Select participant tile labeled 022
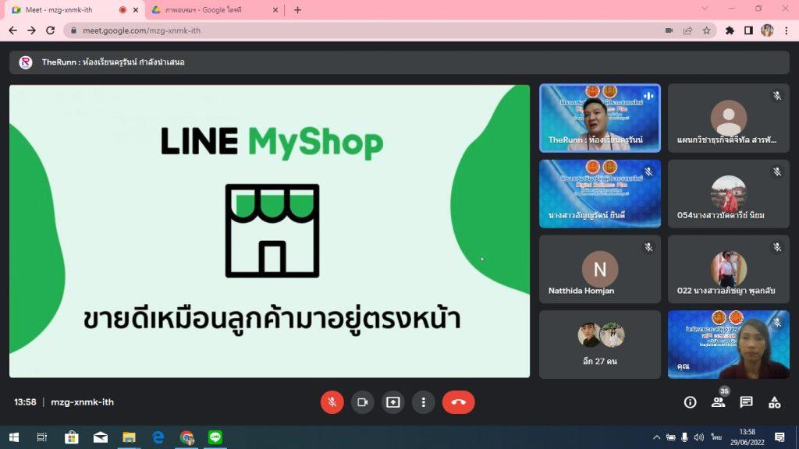The image size is (799, 449). click(x=729, y=269)
